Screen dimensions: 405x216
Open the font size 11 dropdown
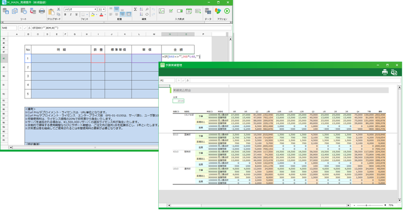point(104,9)
